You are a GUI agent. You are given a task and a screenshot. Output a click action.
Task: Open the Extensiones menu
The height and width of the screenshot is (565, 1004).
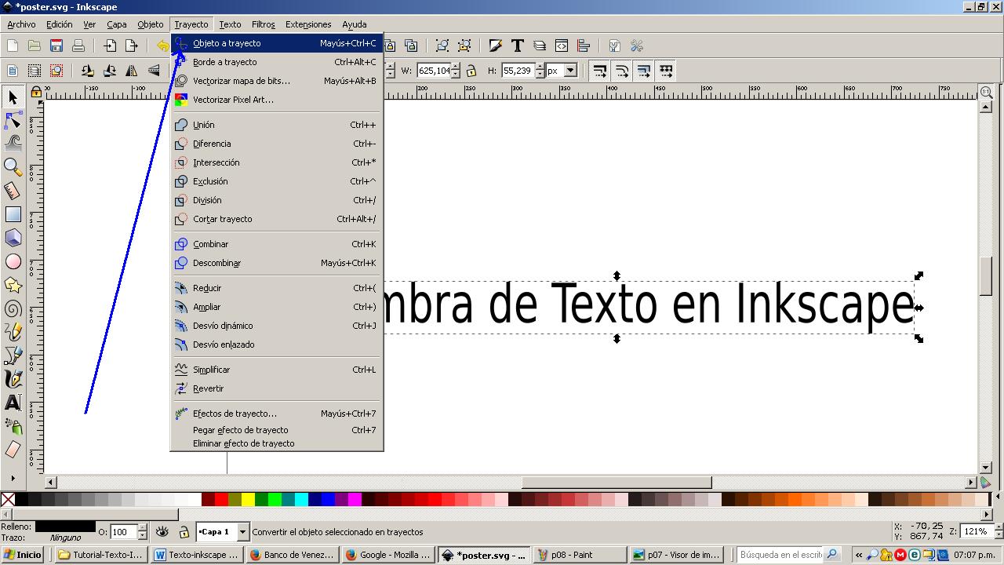click(x=308, y=24)
